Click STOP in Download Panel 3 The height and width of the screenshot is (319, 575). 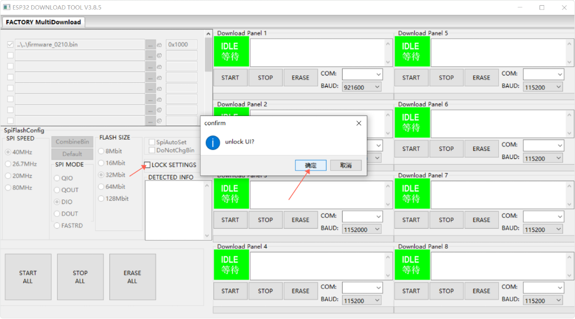pyautogui.click(x=265, y=220)
